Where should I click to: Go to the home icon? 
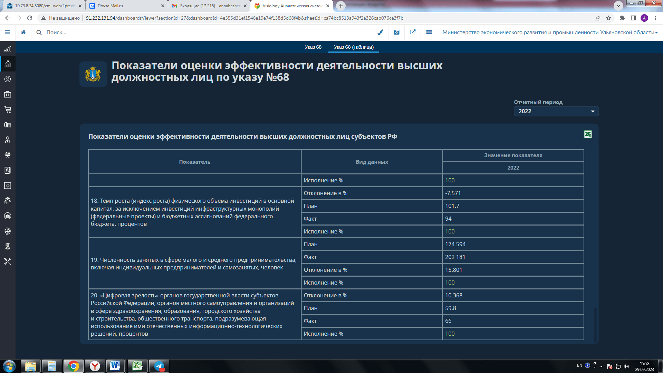tap(23, 32)
